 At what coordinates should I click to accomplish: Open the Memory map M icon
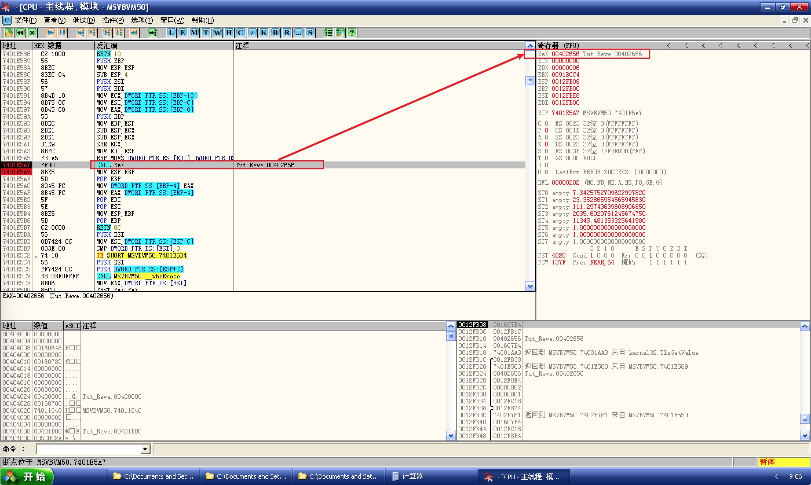tap(194, 33)
